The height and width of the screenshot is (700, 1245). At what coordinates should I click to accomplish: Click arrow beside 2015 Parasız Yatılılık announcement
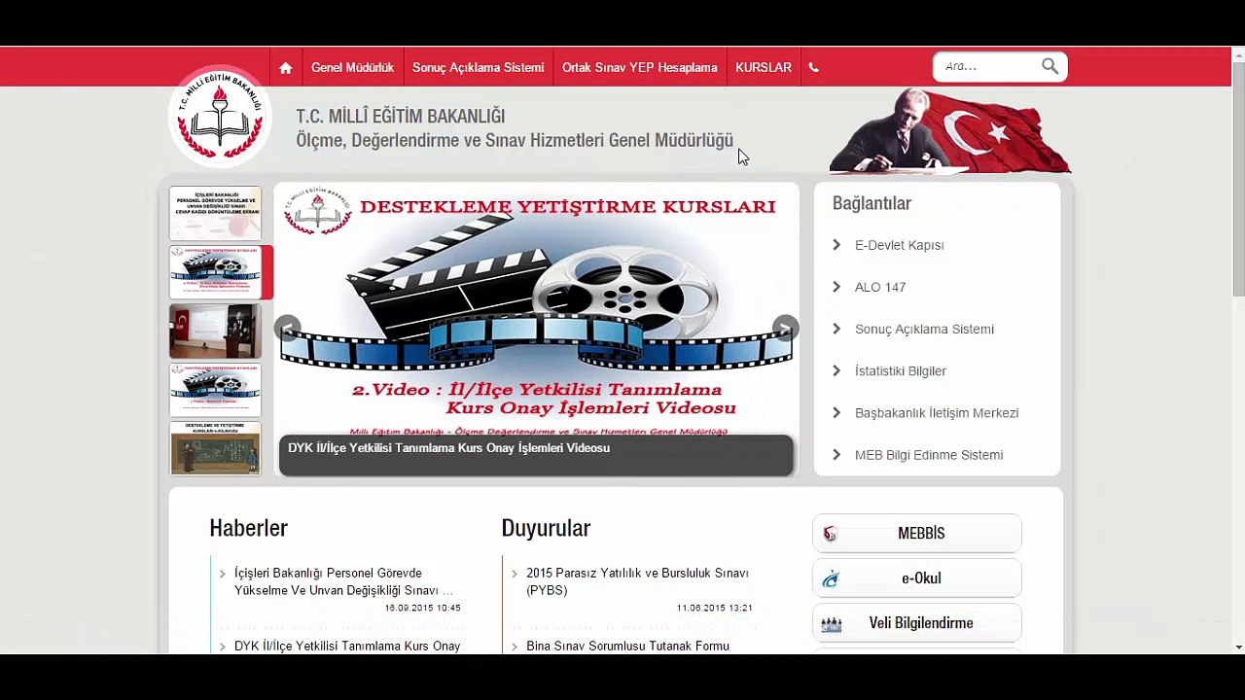coord(515,574)
